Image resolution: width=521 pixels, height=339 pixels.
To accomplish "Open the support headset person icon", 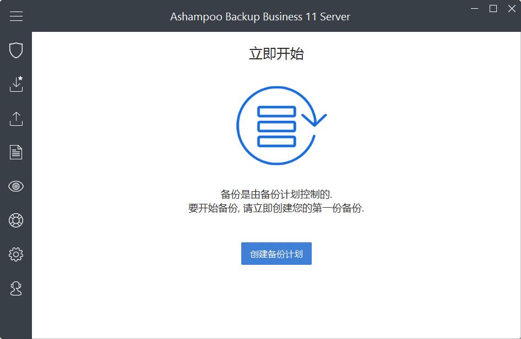I will [16, 288].
